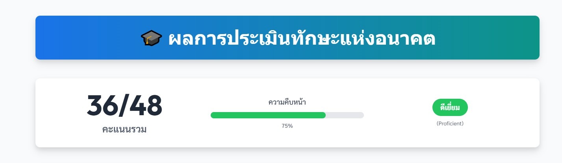Screen dimensions: 562x163
Task: Click the graduation cap icon in header
Action: coord(151,38)
